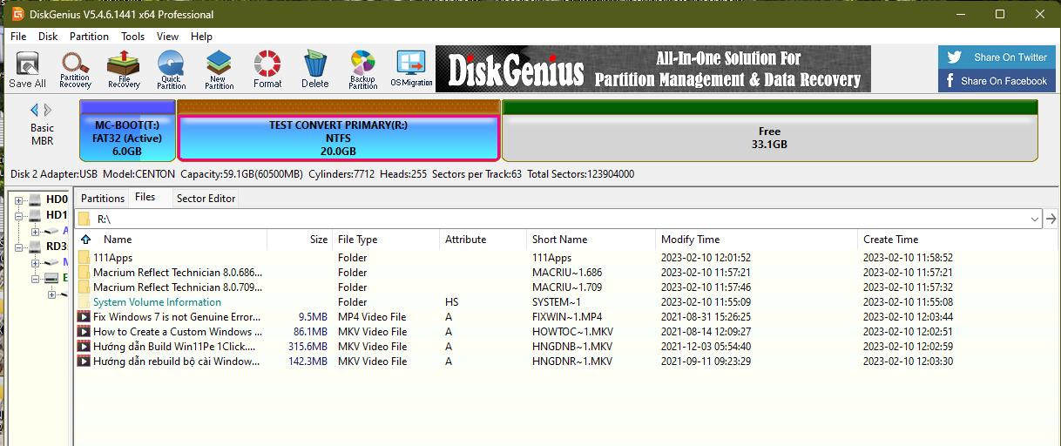
Task: Select the Free 33.1GB space block
Action: pyautogui.click(x=770, y=131)
